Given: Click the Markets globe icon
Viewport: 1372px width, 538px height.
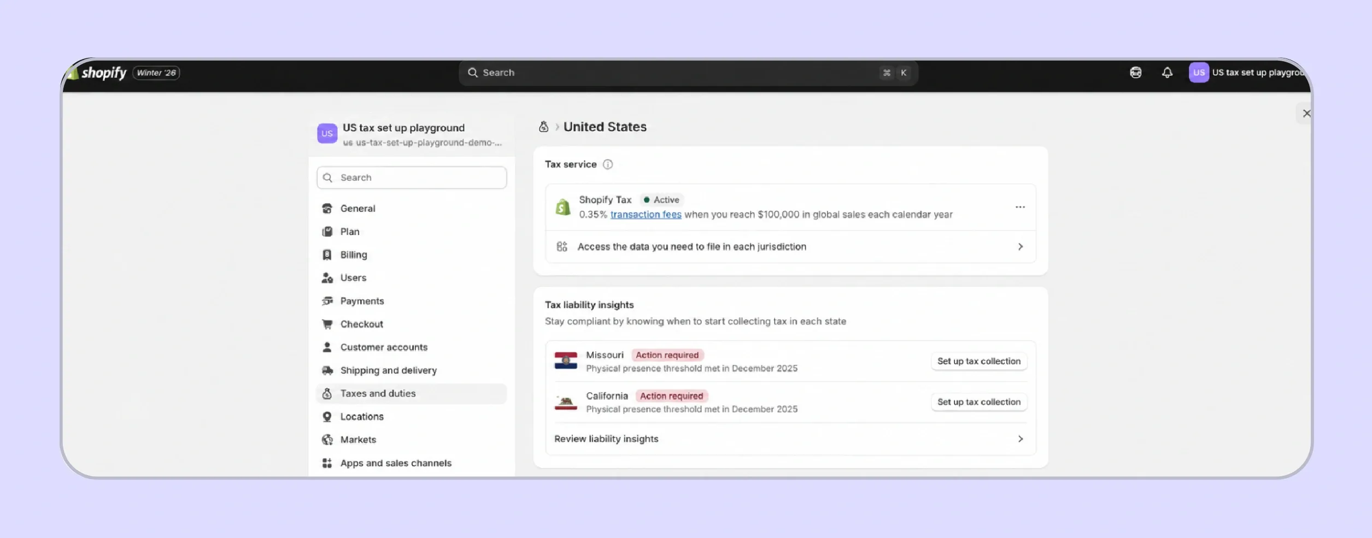Looking at the screenshot, I should pyautogui.click(x=327, y=440).
